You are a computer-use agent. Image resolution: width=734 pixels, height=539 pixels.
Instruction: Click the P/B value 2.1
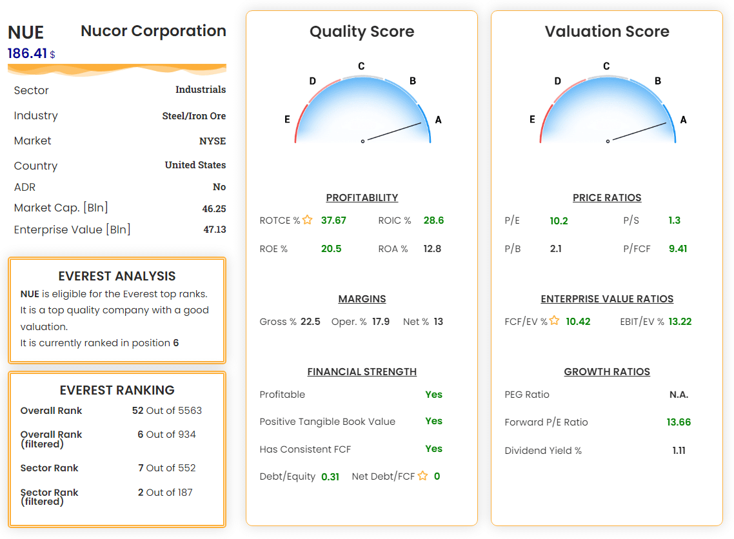555,249
